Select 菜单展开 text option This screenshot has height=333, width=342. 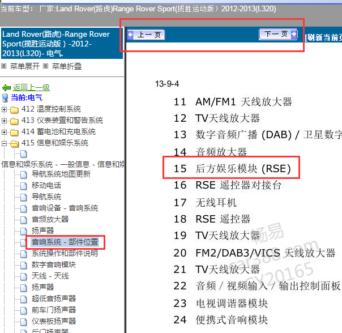tap(25, 66)
